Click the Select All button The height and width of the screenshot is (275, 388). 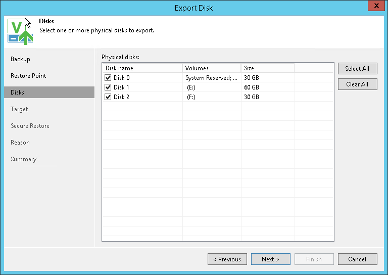point(358,69)
